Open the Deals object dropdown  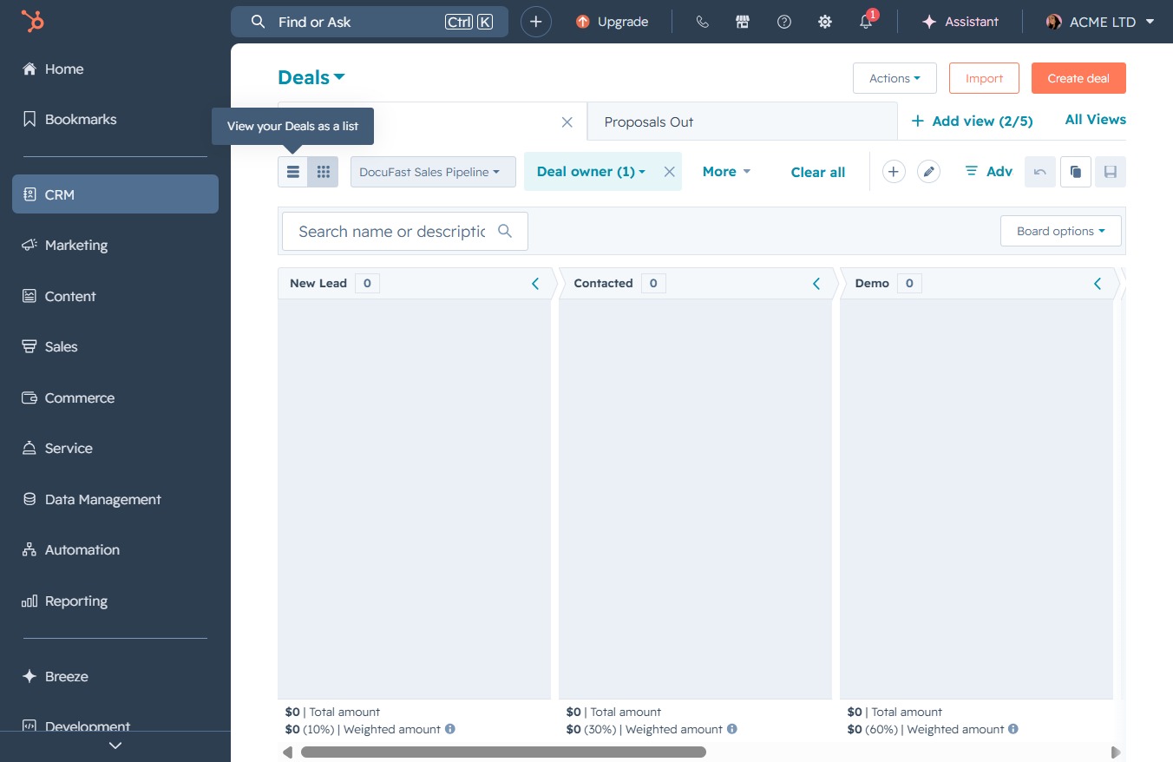coord(311,77)
